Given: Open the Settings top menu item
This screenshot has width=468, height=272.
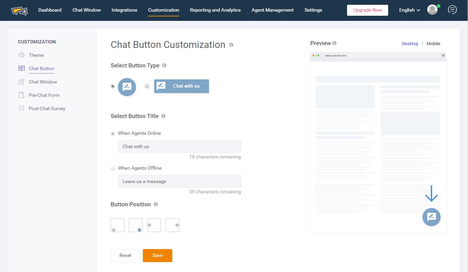Looking at the screenshot, I should tap(313, 10).
